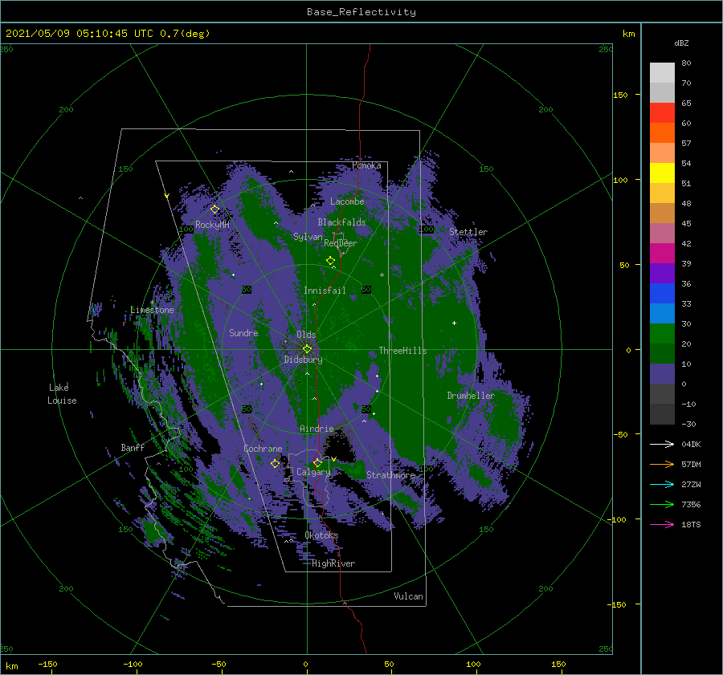The height and width of the screenshot is (675, 723).
Task: Click the Drumheller label
Action: [x=471, y=396]
